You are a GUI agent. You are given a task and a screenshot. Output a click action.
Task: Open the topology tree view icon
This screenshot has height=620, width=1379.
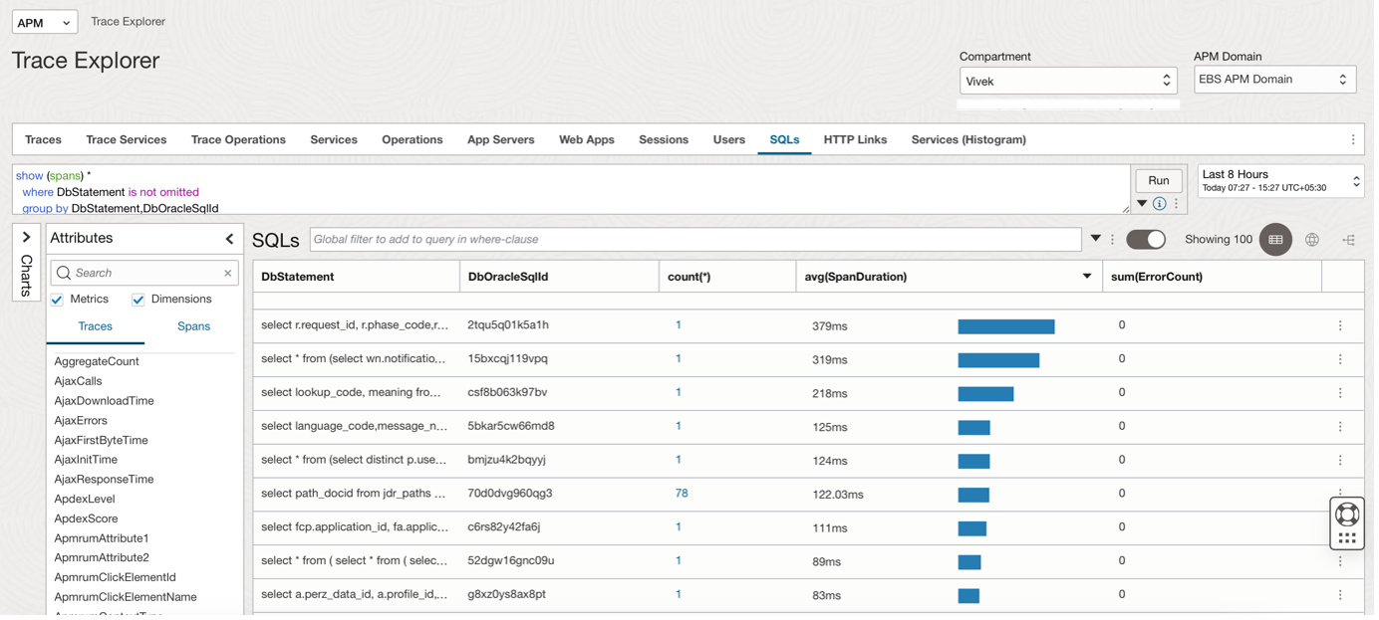coord(1348,240)
